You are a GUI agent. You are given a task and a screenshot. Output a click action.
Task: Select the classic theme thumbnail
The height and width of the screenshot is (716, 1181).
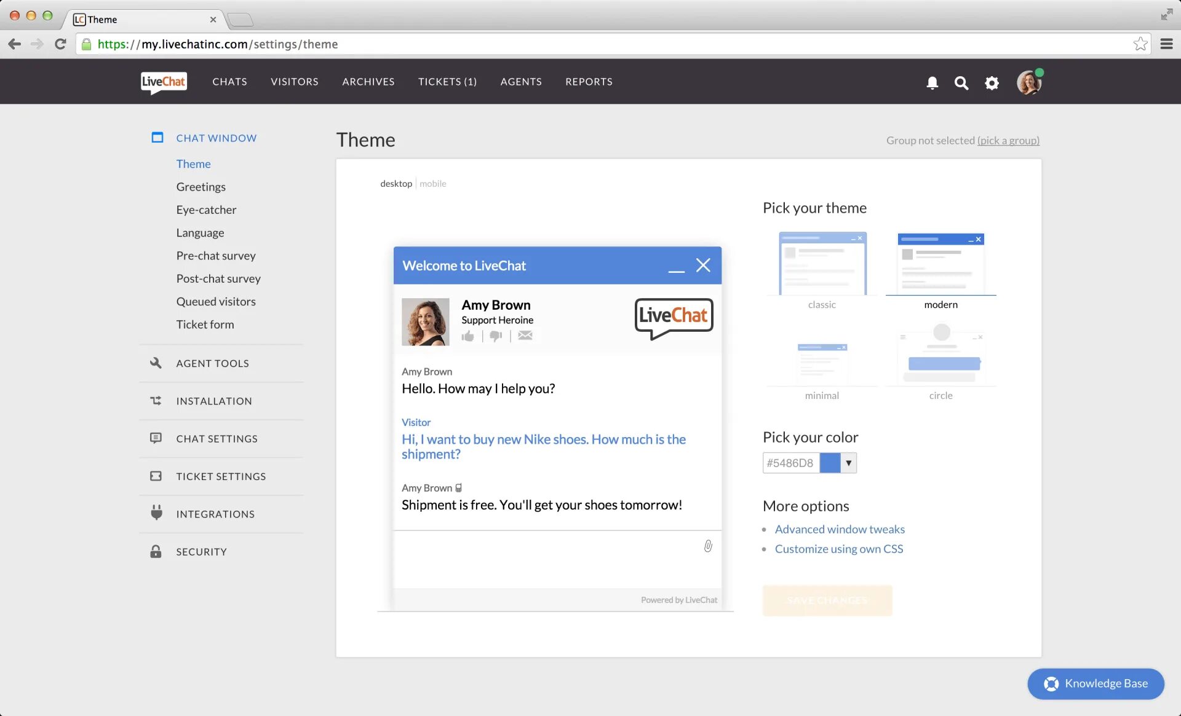click(x=822, y=264)
